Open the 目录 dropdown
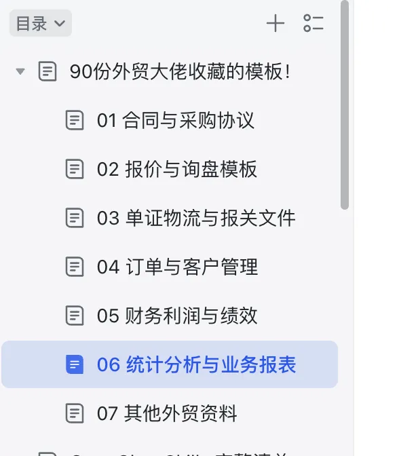The width and height of the screenshot is (418, 456). (41, 24)
